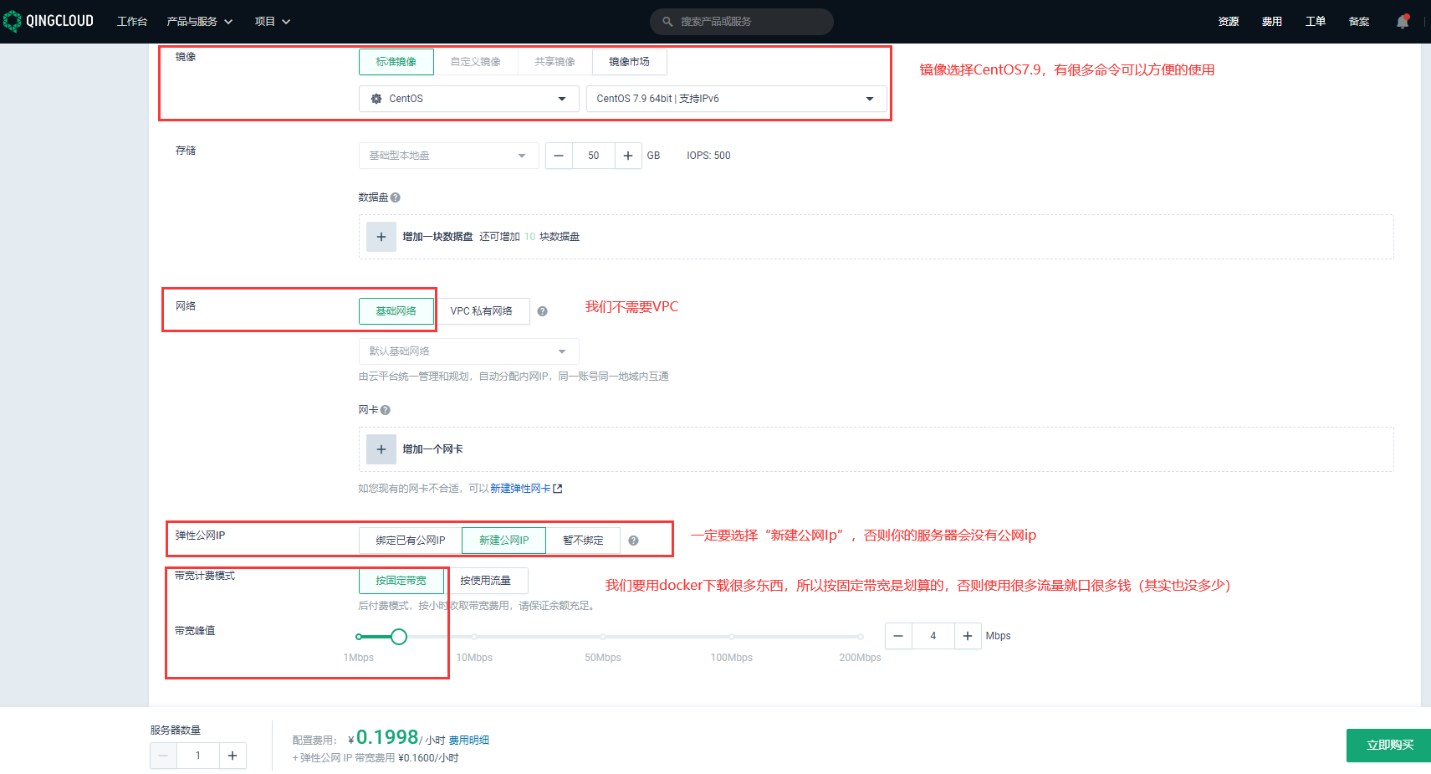
Task: Switch to the 镜像市场 tab
Action: [629, 62]
